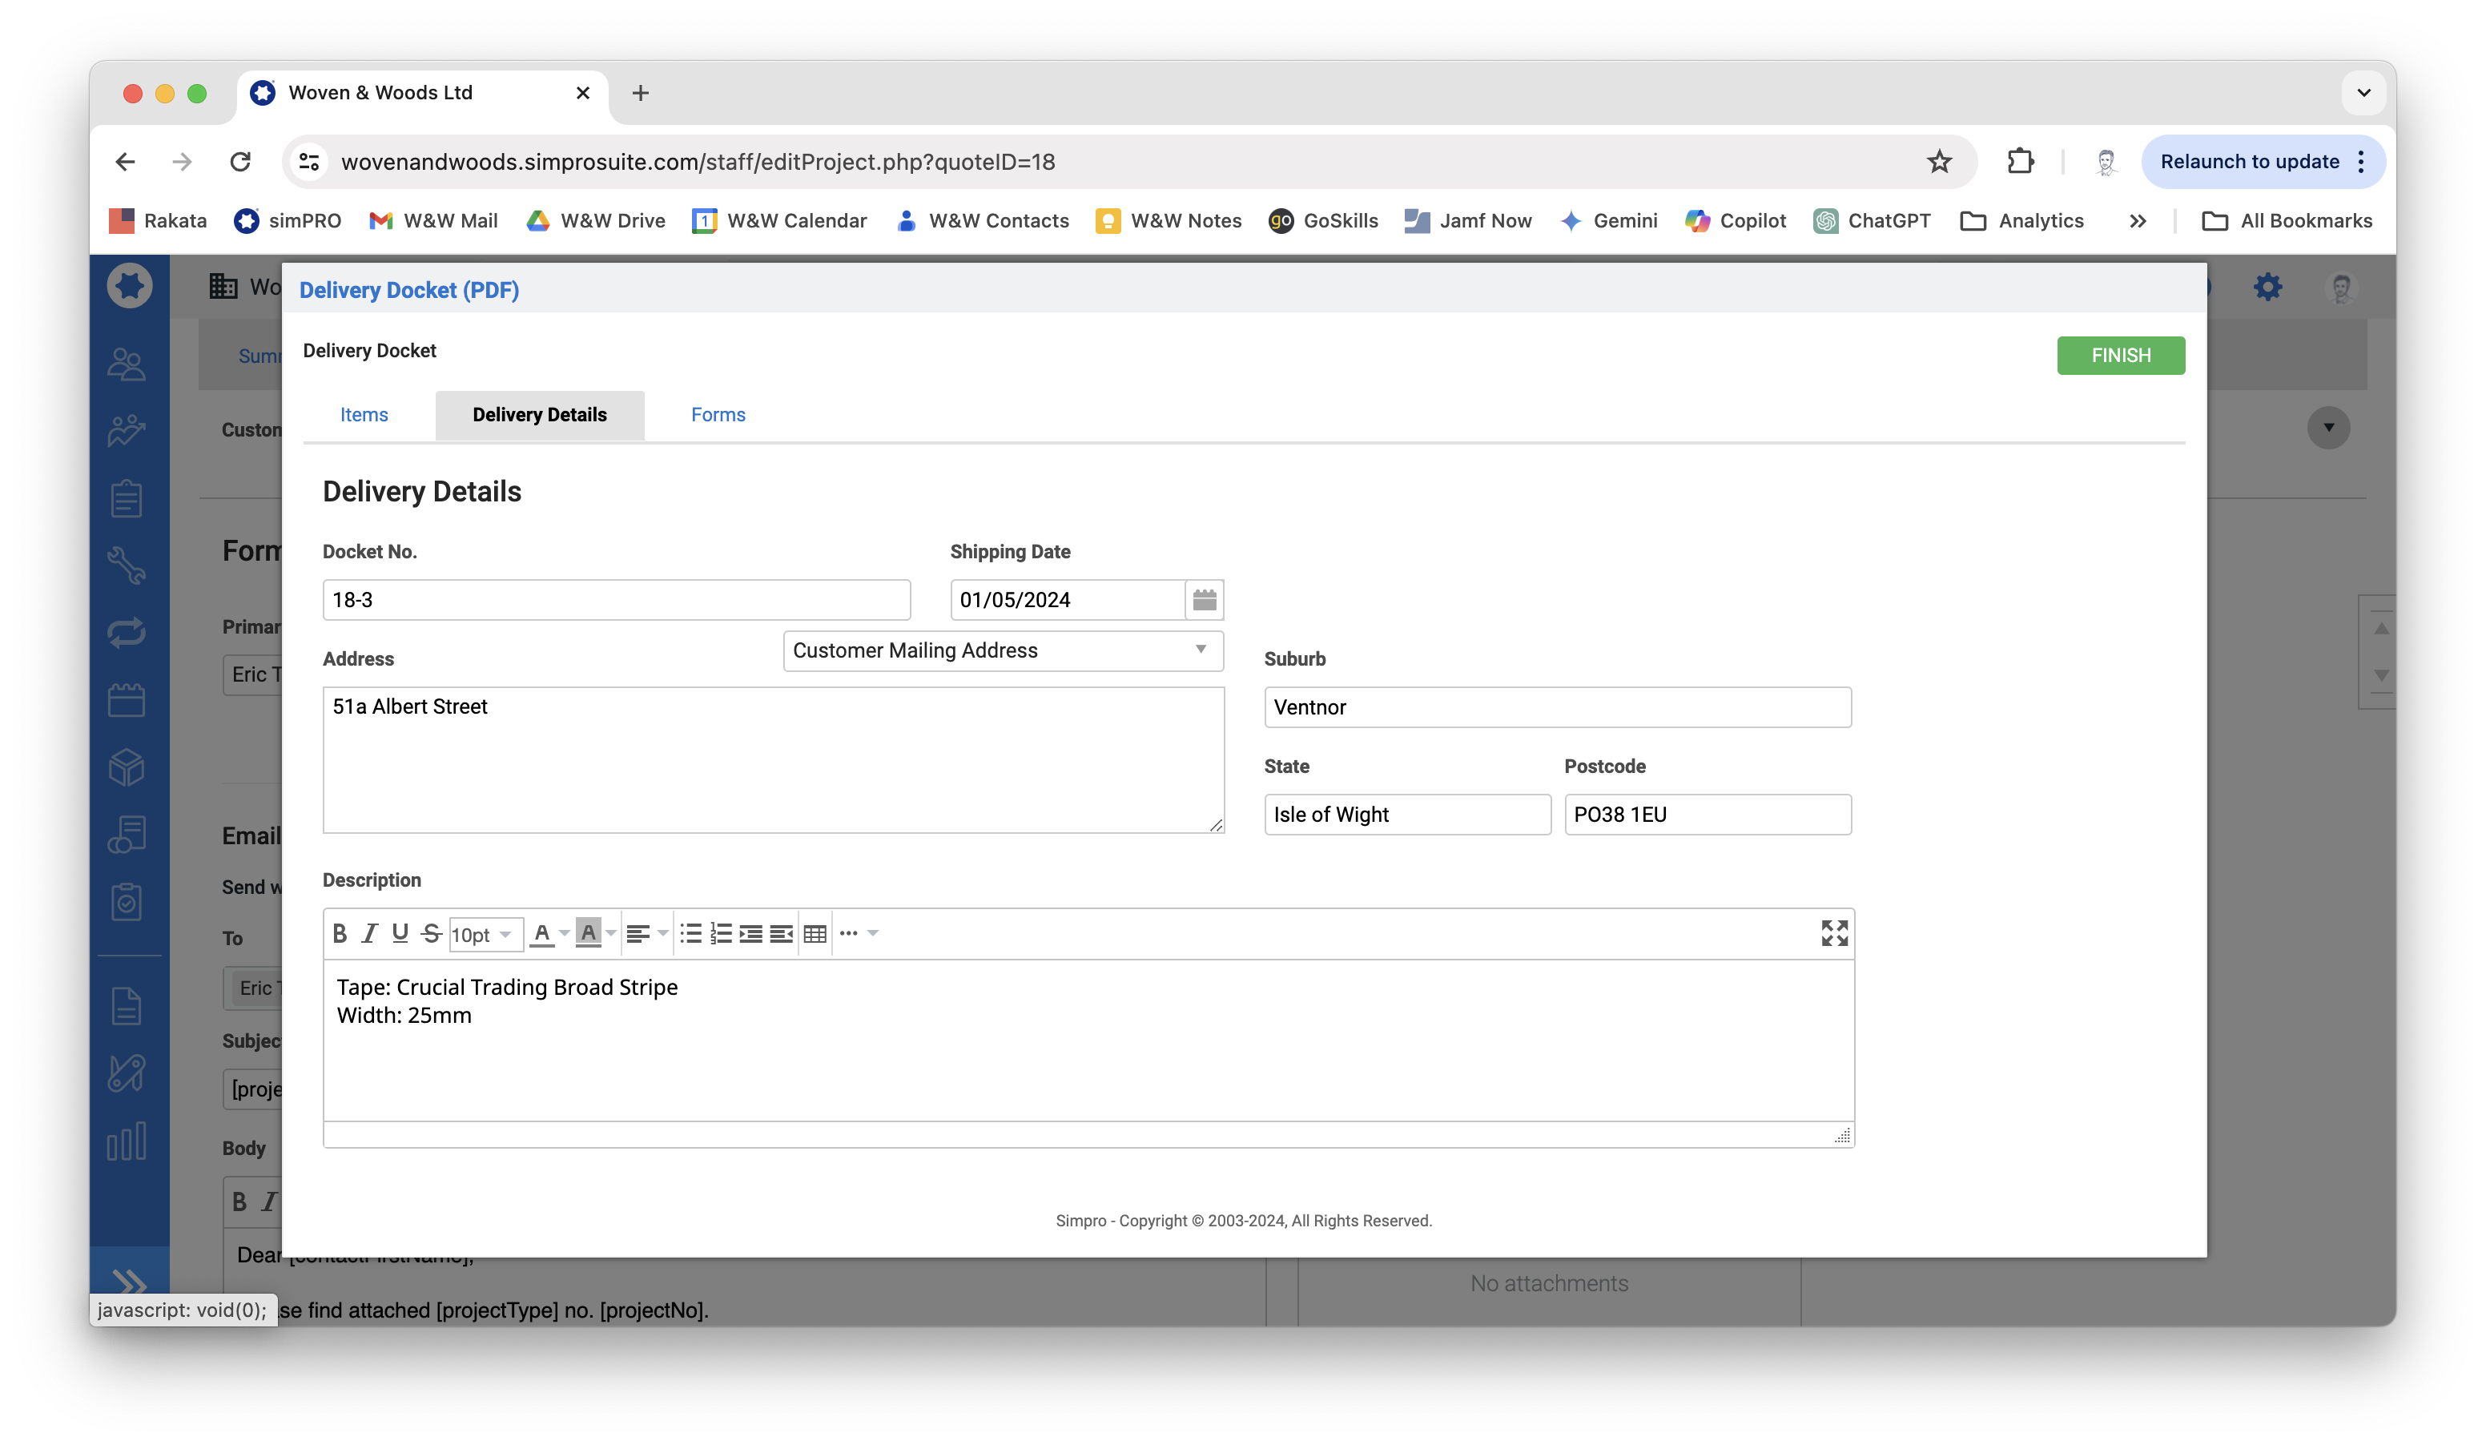The height and width of the screenshot is (1445, 2486).
Task: Click the green FINISH button
Action: (x=2120, y=355)
